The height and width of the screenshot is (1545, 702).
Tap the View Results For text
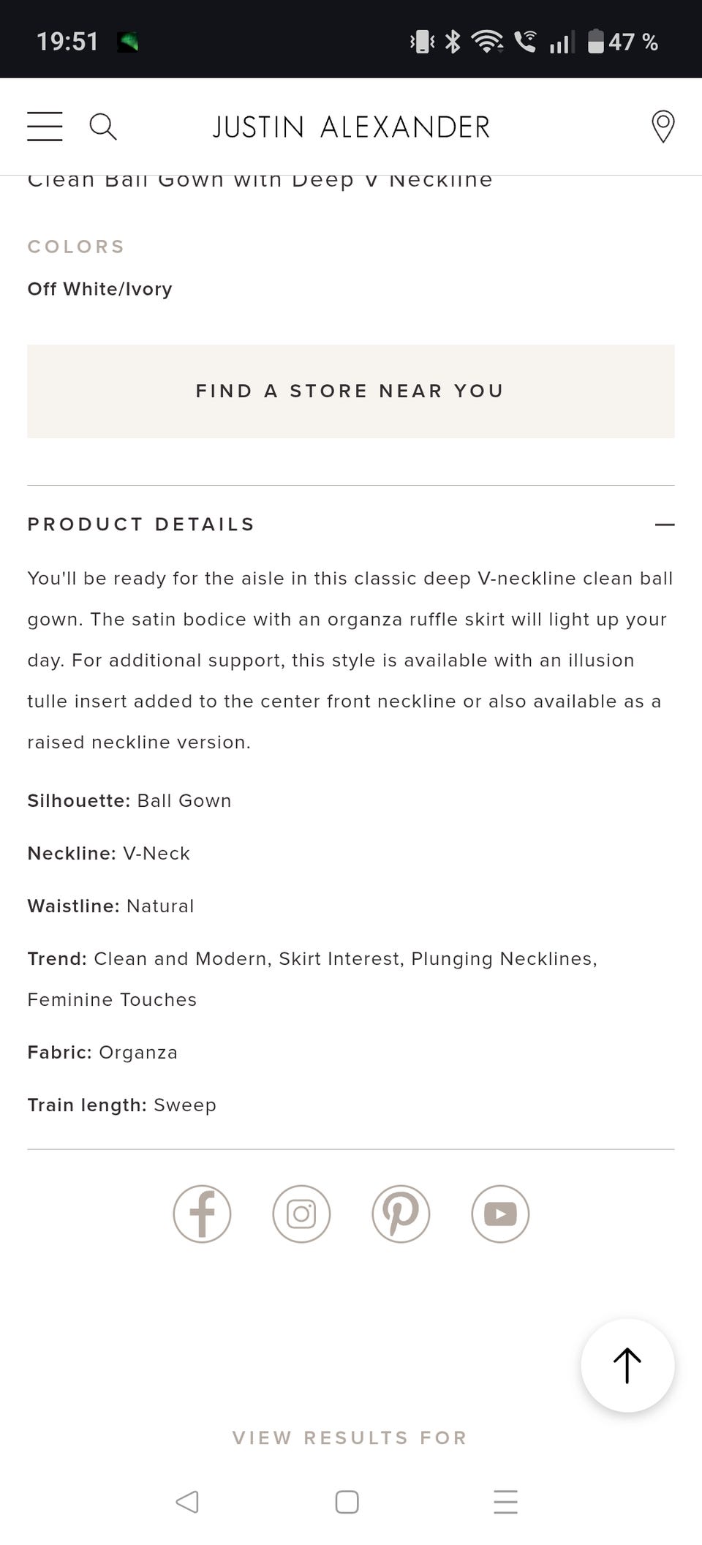coord(350,1437)
